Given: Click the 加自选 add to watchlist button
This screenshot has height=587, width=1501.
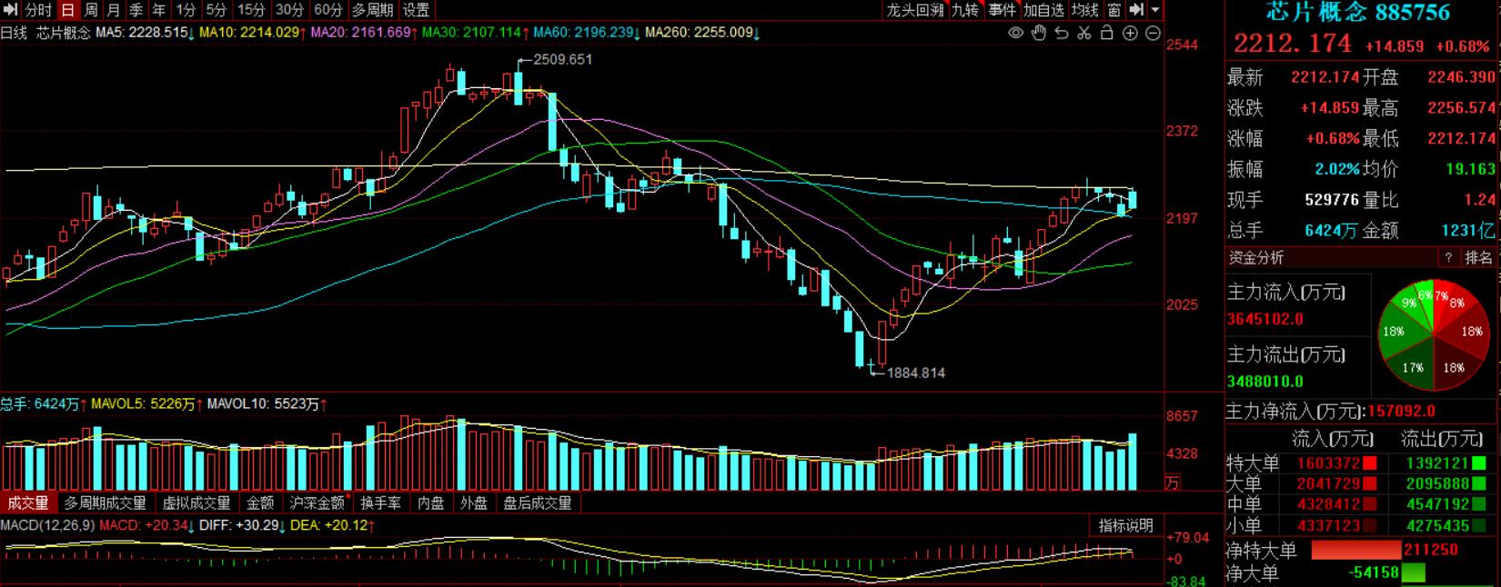Looking at the screenshot, I should tap(1043, 10).
